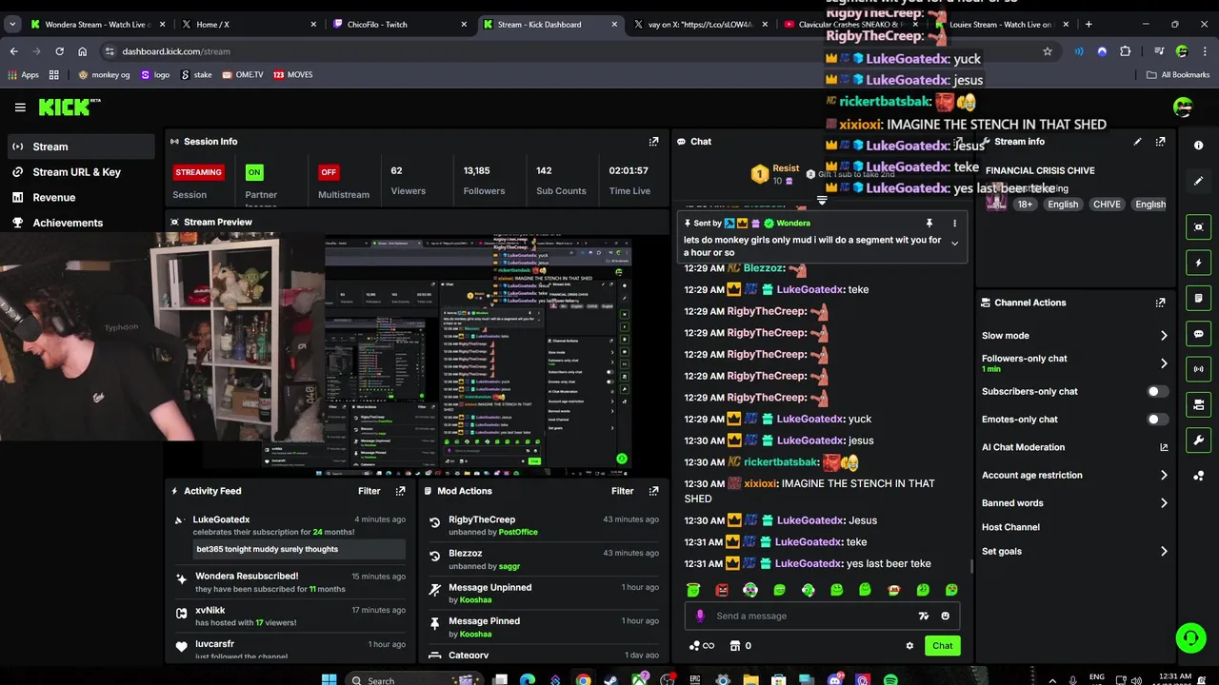Open Spotify from the taskbar

[890, 679]
